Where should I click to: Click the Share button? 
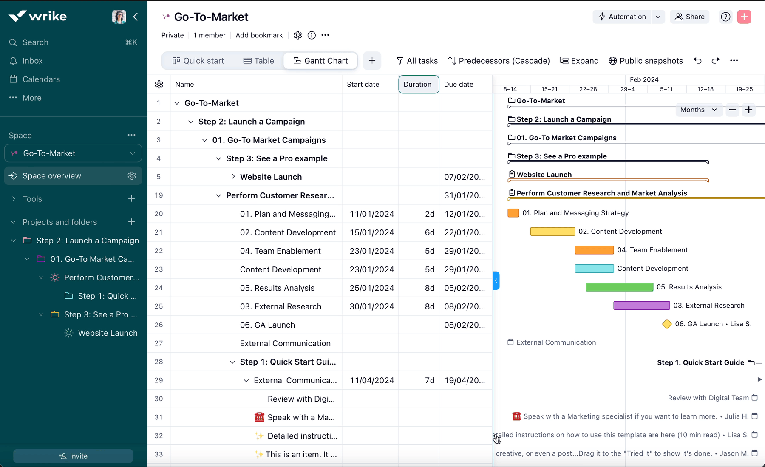pyautogui.click(x=689, y=17)
